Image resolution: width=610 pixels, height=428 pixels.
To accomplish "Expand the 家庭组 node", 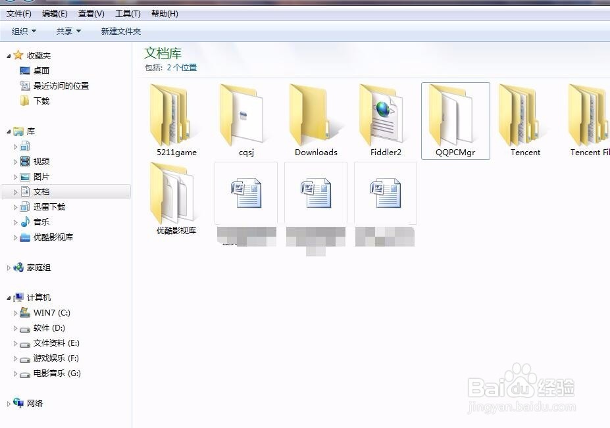I will pos(9,268).
